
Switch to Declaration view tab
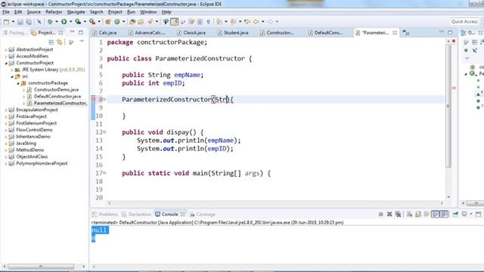tap(136, 215)
